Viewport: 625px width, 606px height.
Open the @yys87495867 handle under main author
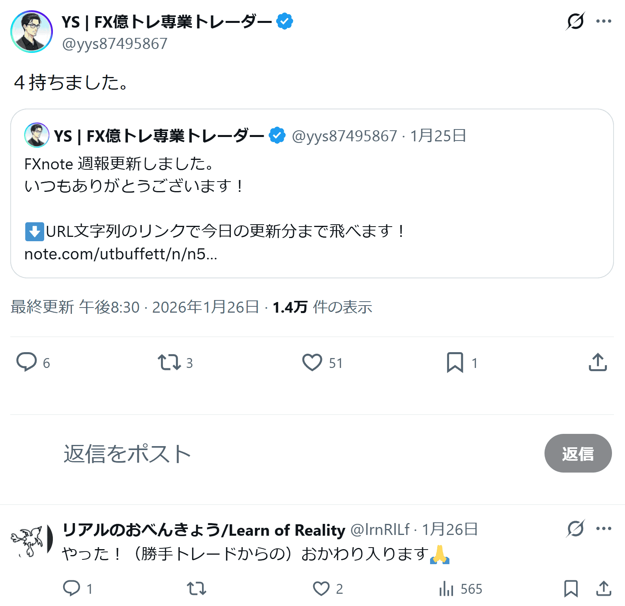(115, 44)
